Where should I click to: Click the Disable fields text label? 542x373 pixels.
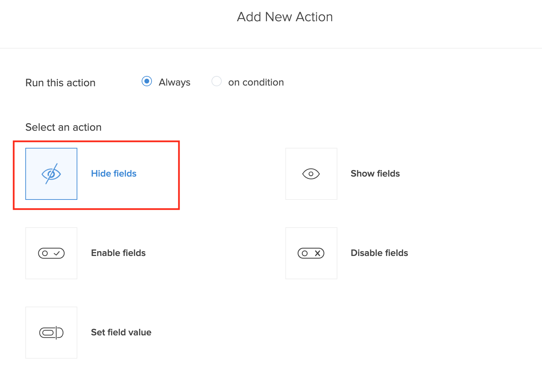click(379, 253)
